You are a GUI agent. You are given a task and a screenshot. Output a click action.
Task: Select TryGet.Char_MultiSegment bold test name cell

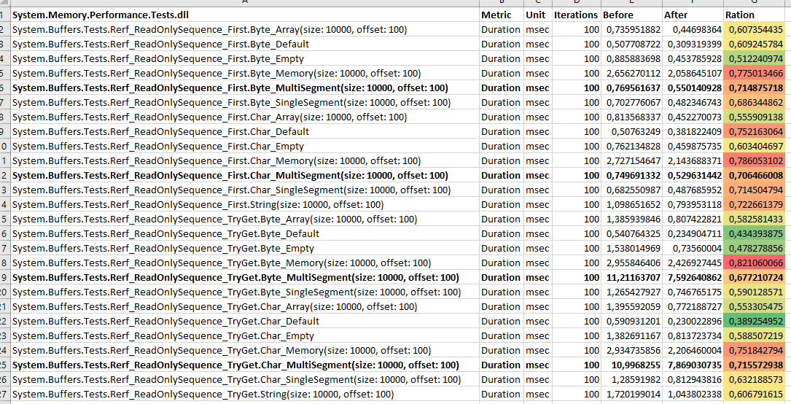coord(245,365)
